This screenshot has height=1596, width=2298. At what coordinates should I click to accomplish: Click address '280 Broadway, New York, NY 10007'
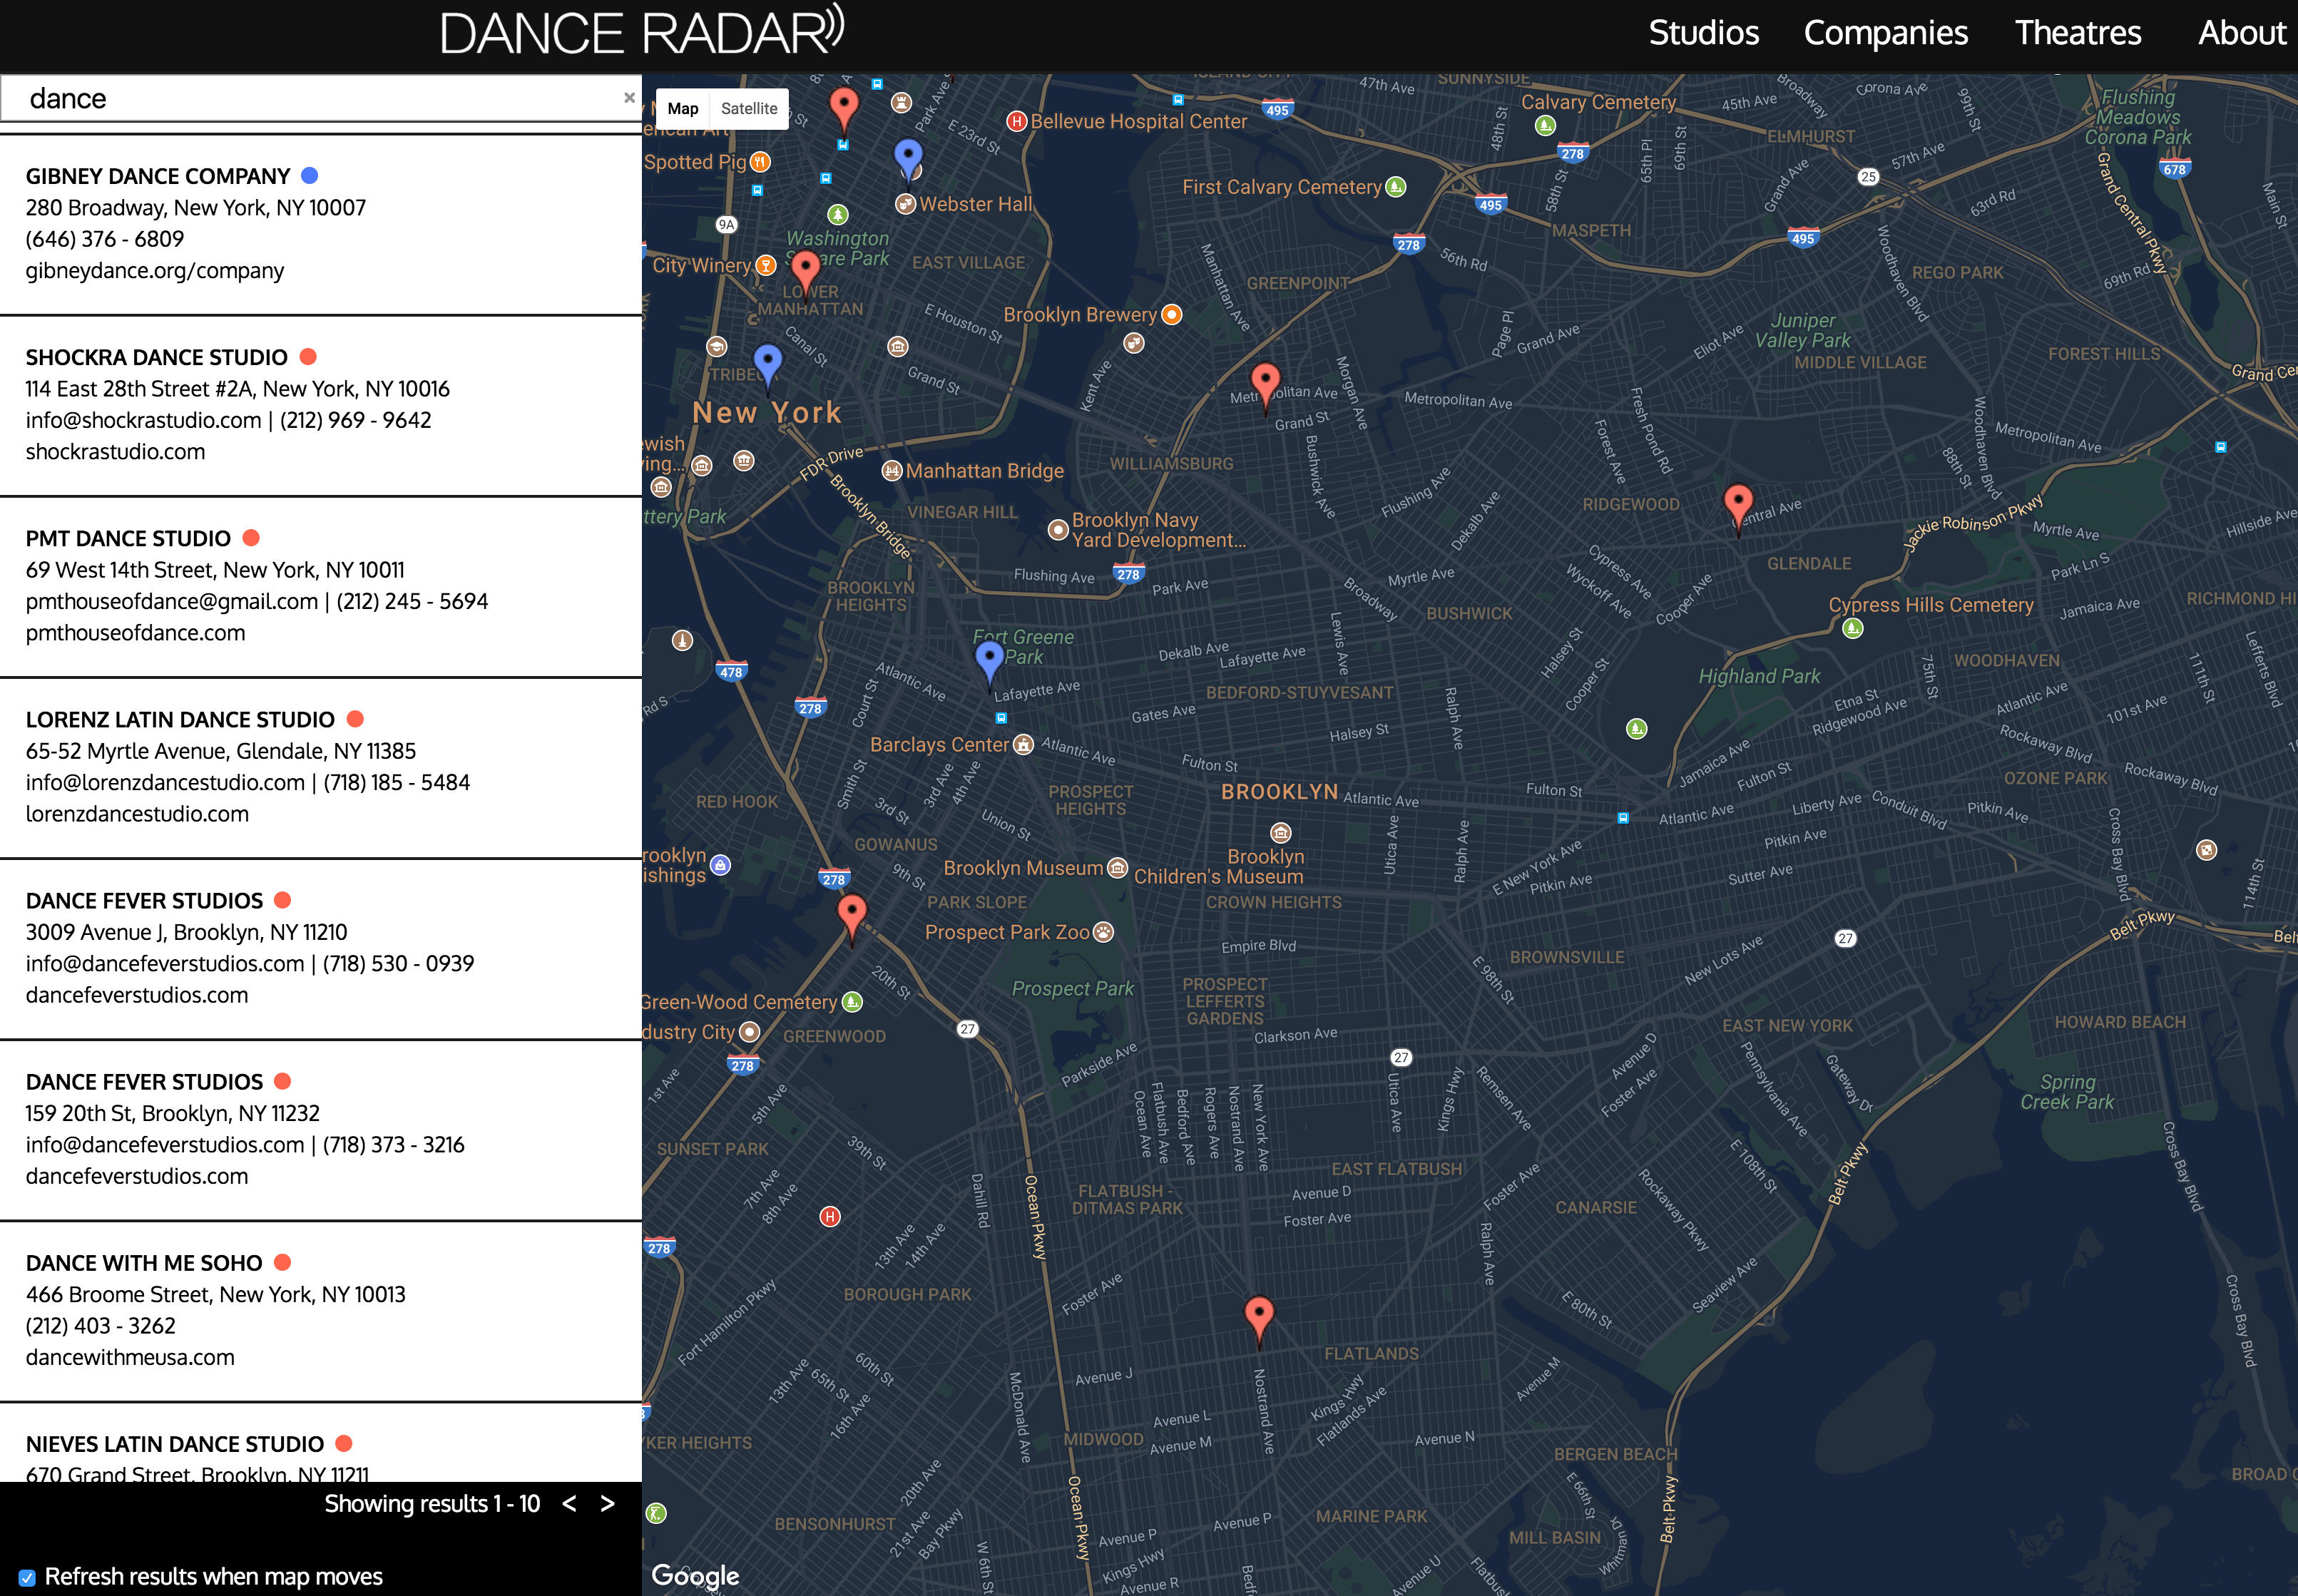pyautogui.click(x=196, y=208)
